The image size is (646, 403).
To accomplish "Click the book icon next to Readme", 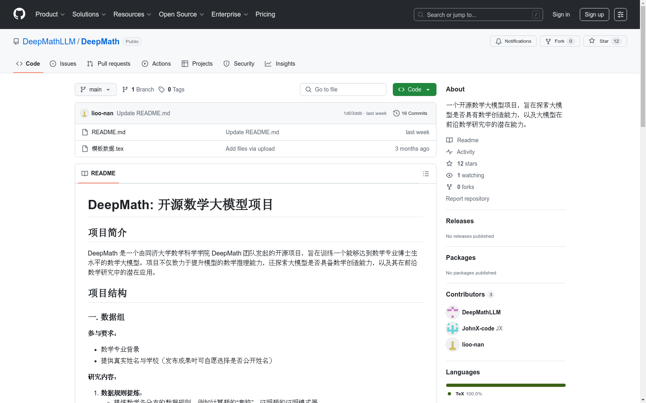I will (x=449, y=140).
